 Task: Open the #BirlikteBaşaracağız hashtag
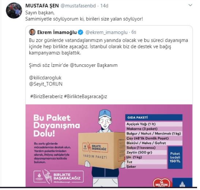click(86, 96)
